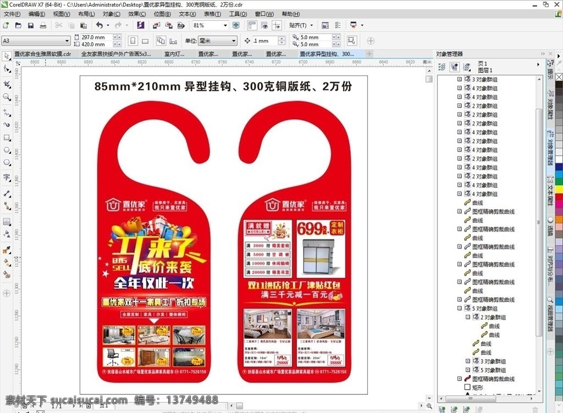Switch page to portrait orientation
This screenshot has width=563, height=413.
(x=133, y=41)
